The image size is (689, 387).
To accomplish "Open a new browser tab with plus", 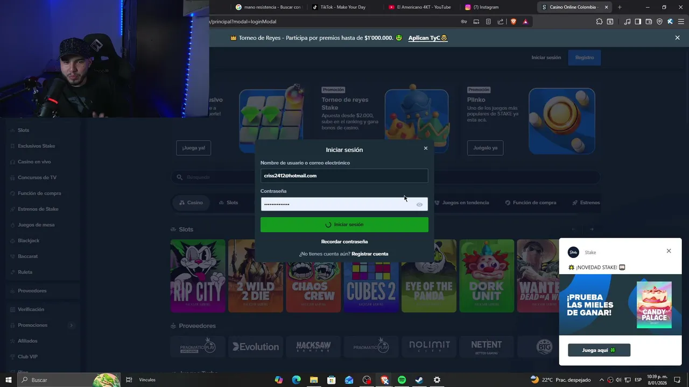I will point(620,7).
